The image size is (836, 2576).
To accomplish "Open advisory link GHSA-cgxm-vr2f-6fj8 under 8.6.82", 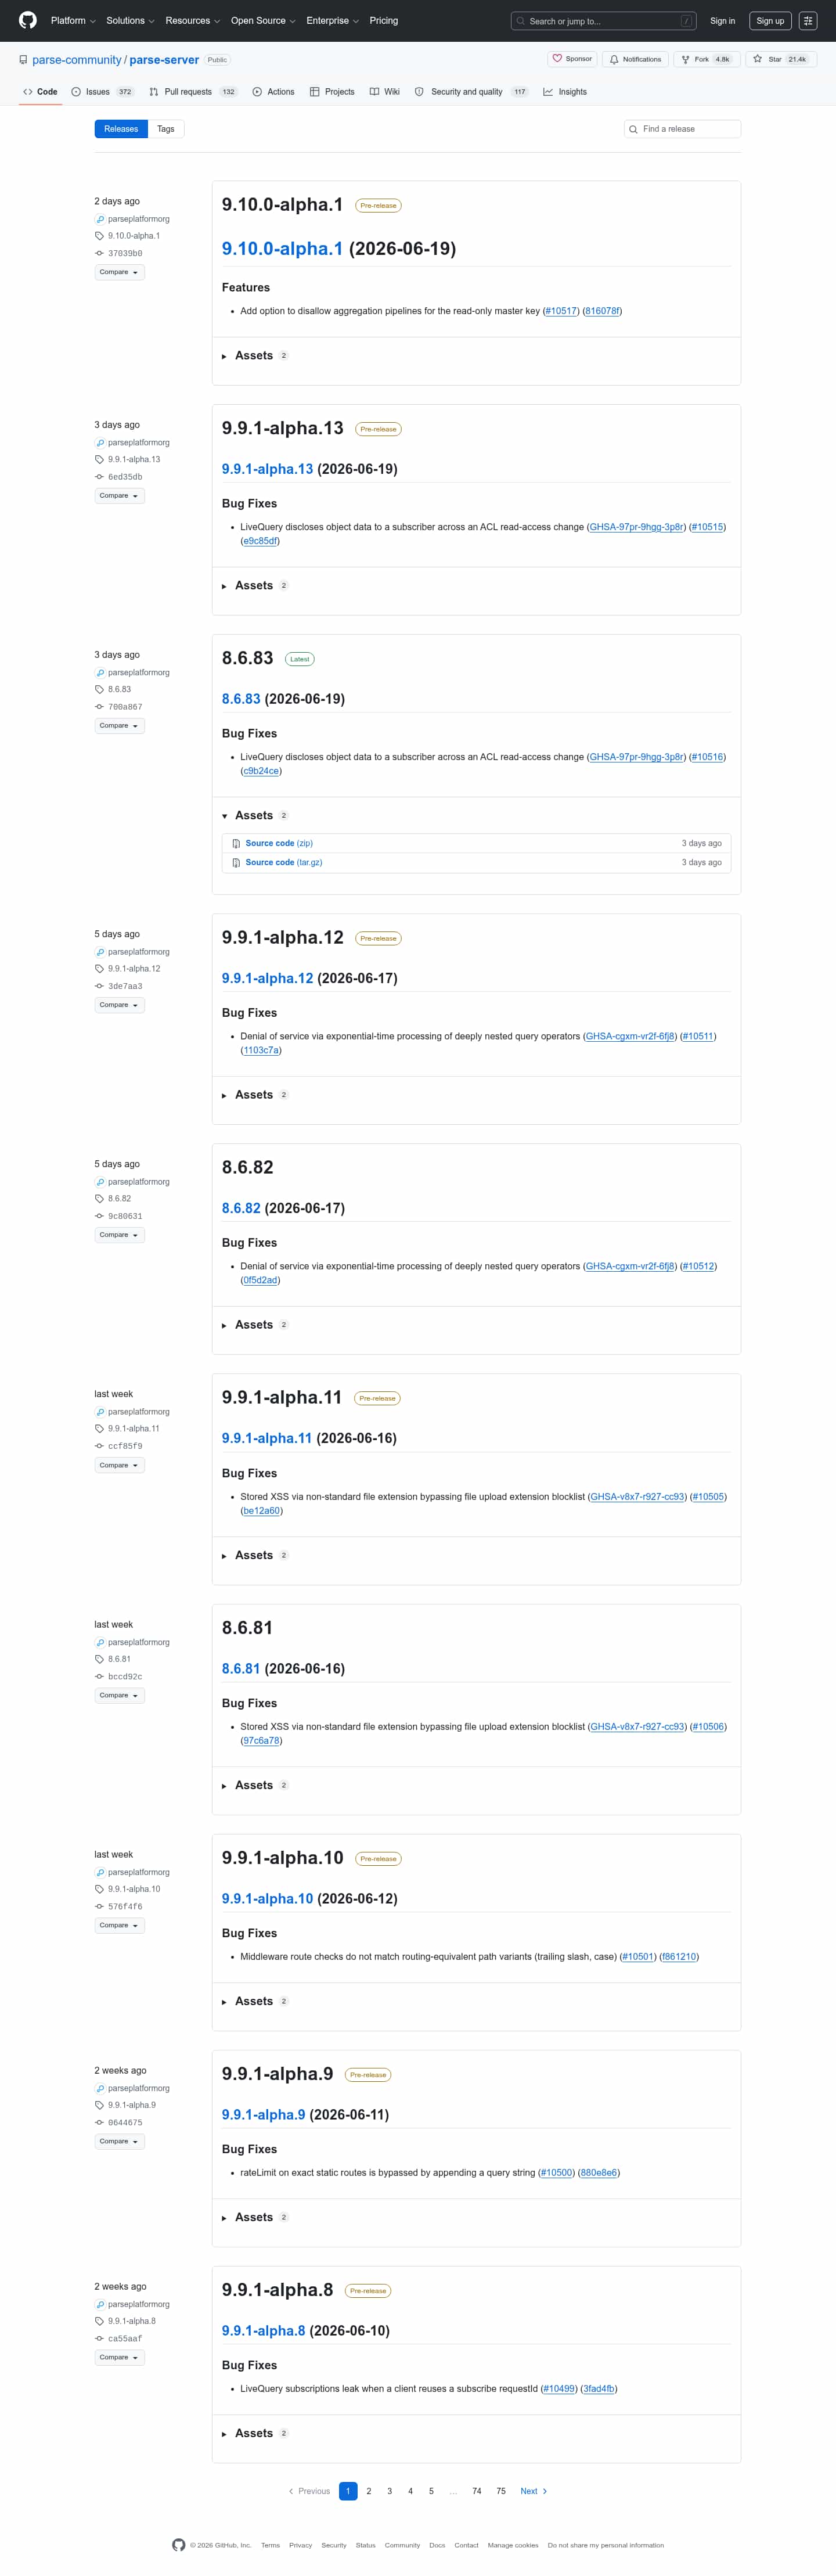I will tap(630, 1266).
